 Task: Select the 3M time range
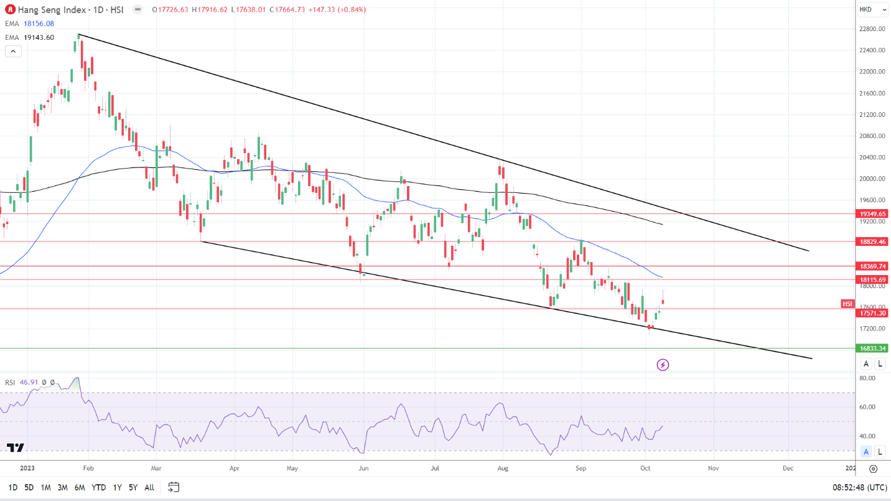[x=62, y=487]
